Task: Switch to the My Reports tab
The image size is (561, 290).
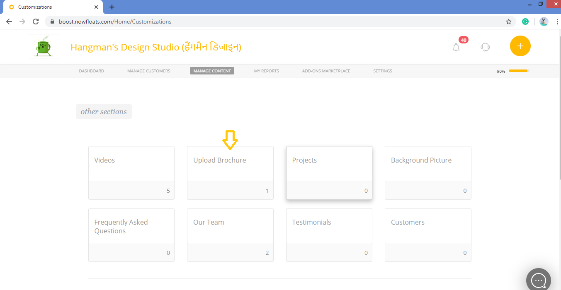Action: click(x=266, y=71)
